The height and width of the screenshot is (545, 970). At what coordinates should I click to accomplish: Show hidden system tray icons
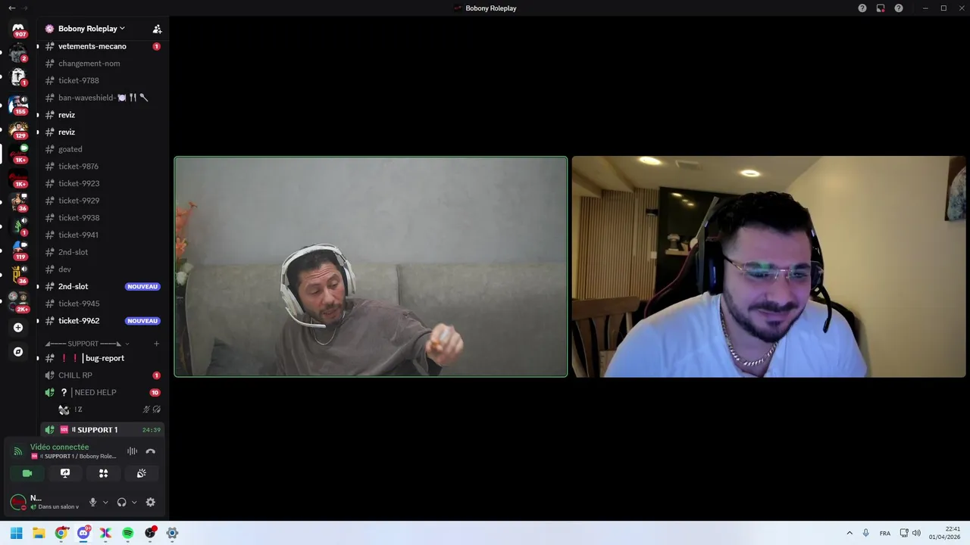(x=850, y=533)
